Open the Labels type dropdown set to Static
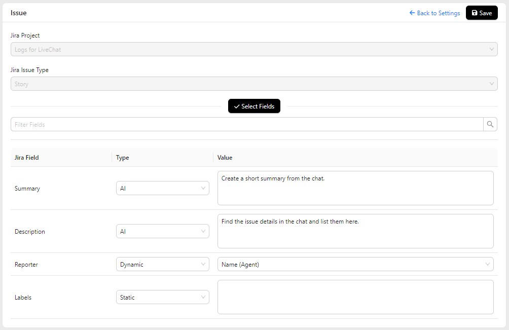The height and width of the screenshot is (330, 509). tap(162, 297)
